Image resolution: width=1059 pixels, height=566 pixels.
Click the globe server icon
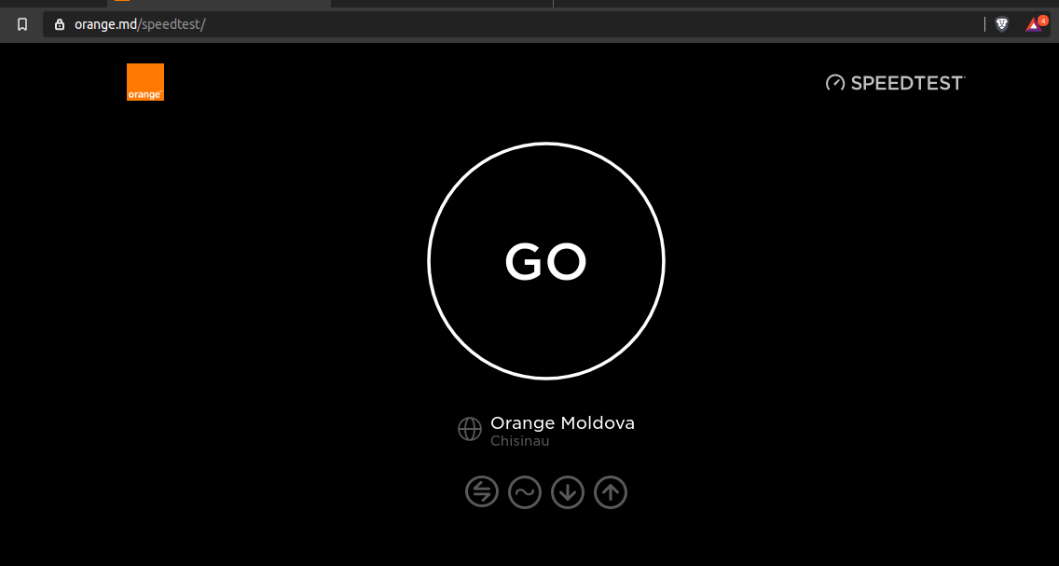point(470,429)
